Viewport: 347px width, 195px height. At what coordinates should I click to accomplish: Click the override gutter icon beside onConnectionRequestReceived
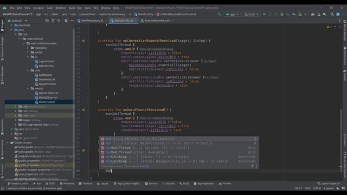[83, 41]
